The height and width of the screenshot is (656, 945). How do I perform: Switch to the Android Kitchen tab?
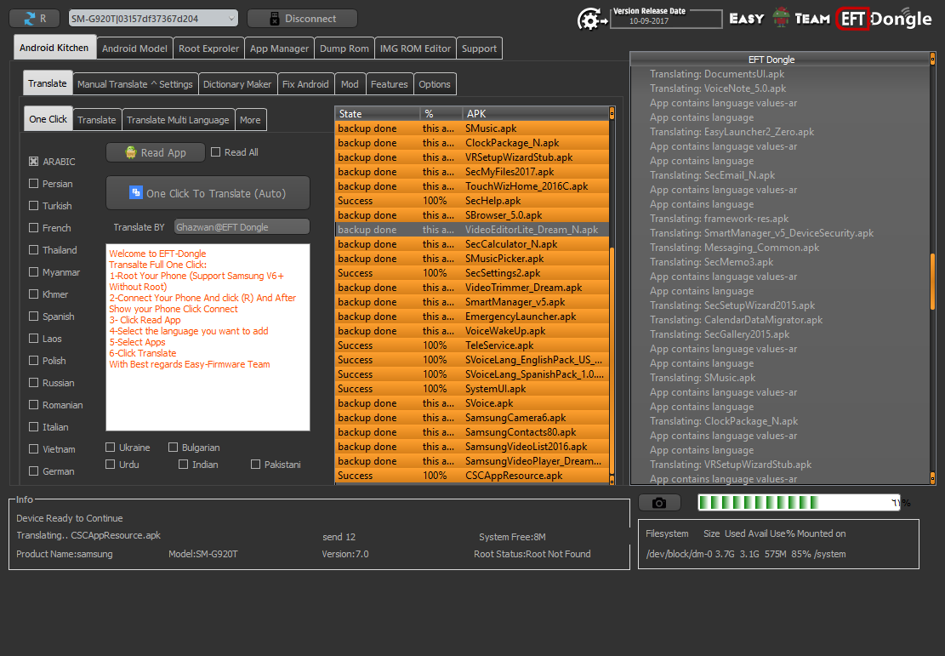click(x=54, y=48)
